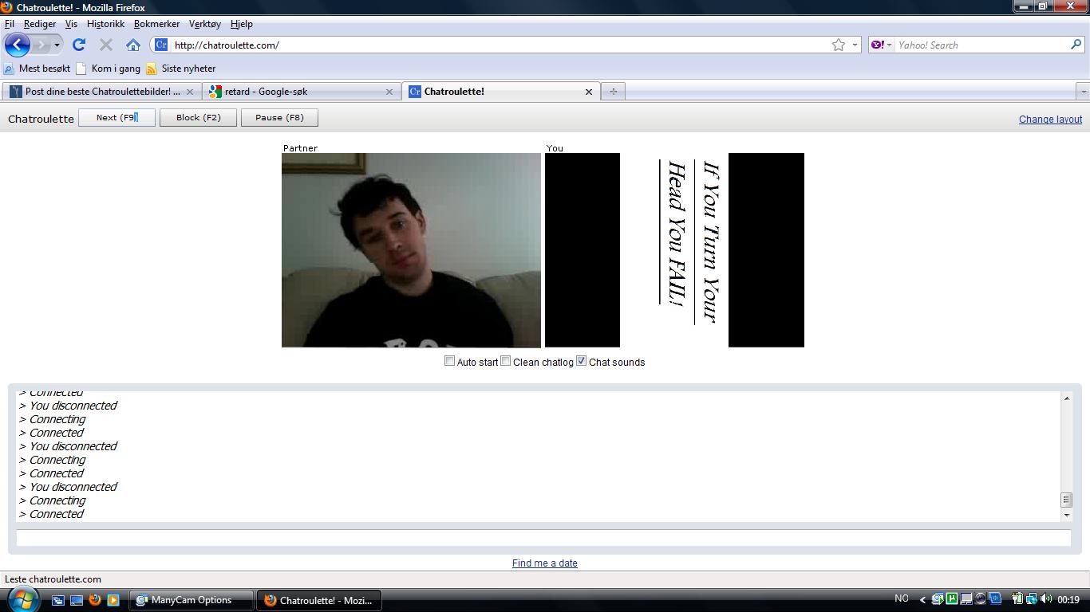Launch the media player Quick Launch icon
Image resolution: width=1090 pixels, height=612 pixels.
click(x=113, y=600)
